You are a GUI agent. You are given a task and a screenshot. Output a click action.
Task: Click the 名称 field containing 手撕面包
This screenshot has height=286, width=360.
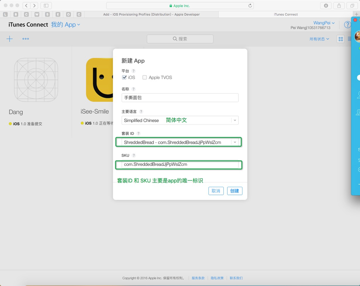tap(180, 98)
